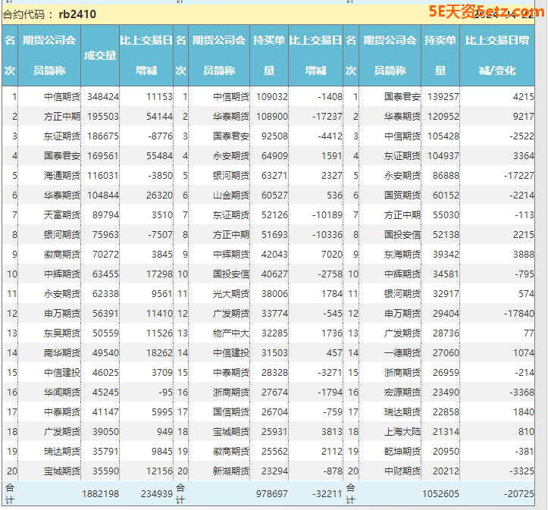Select the 持卖单量 column header
This screenshot has width=548, height=510.
pos(440,55)
